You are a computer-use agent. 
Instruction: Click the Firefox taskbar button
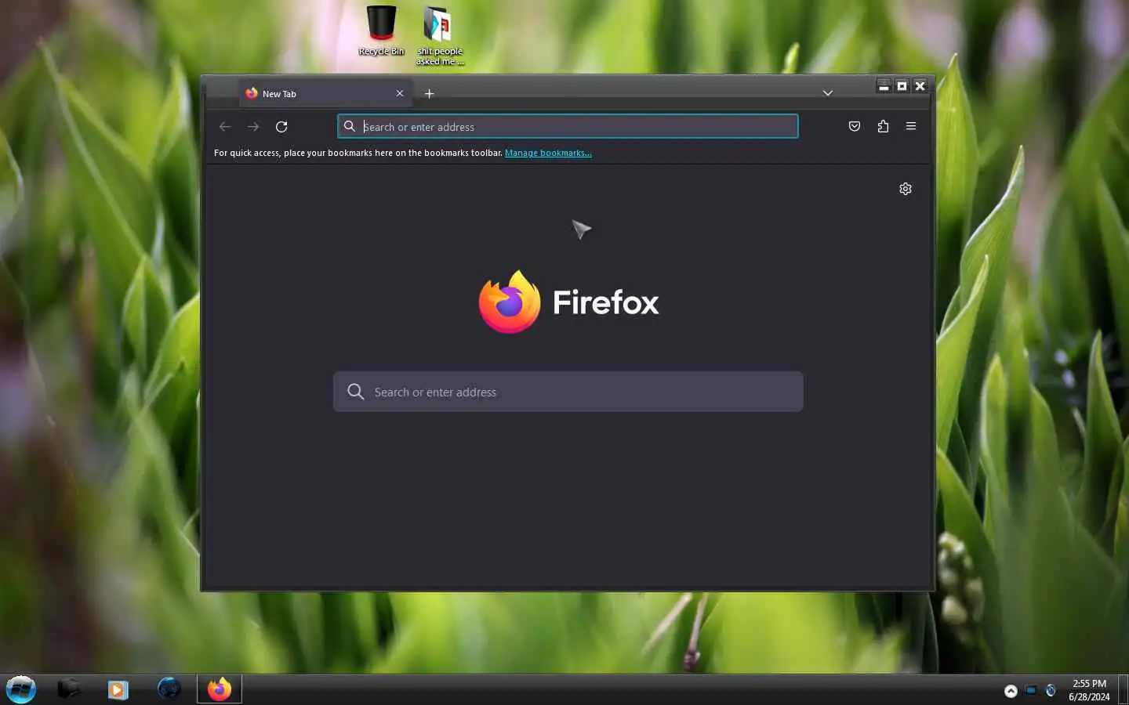pyautogui.click(x=220, y=689)
